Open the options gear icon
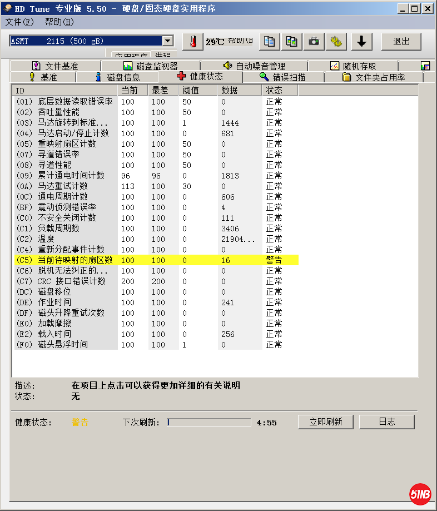Screen dimensions: 437x511 (x=336, y=42)
